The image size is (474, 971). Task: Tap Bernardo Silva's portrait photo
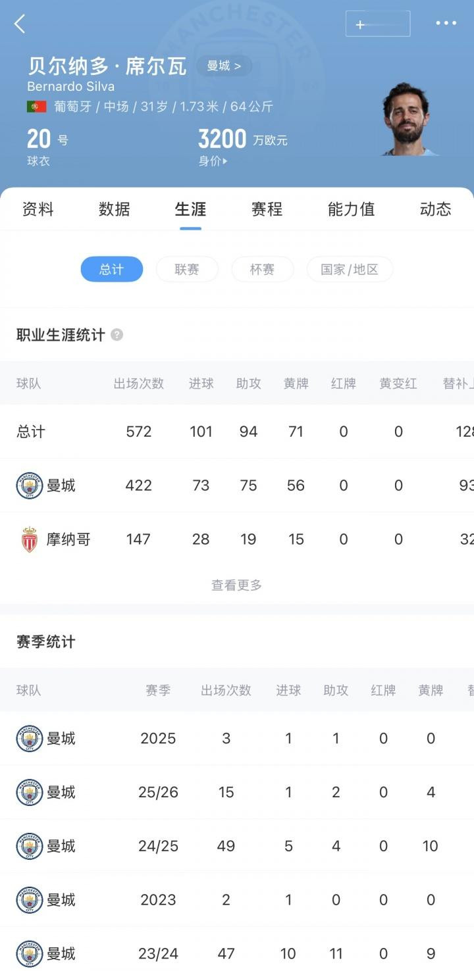pyautogui.click(x=409, y=120)
